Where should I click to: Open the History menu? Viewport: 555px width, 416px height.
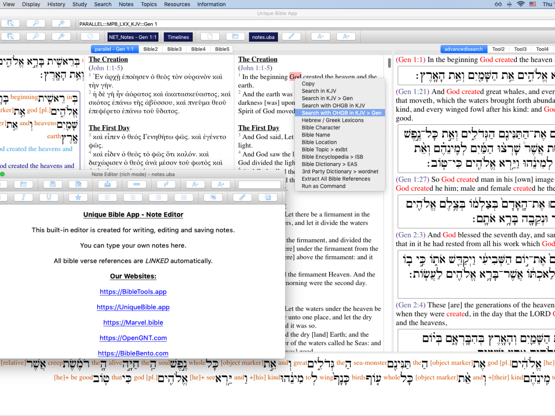pos(56,4)
